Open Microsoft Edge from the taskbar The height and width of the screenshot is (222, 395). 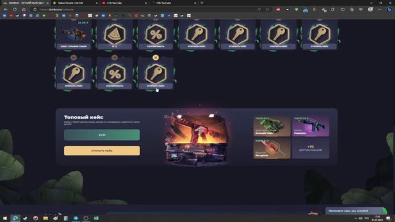point(15,218)
